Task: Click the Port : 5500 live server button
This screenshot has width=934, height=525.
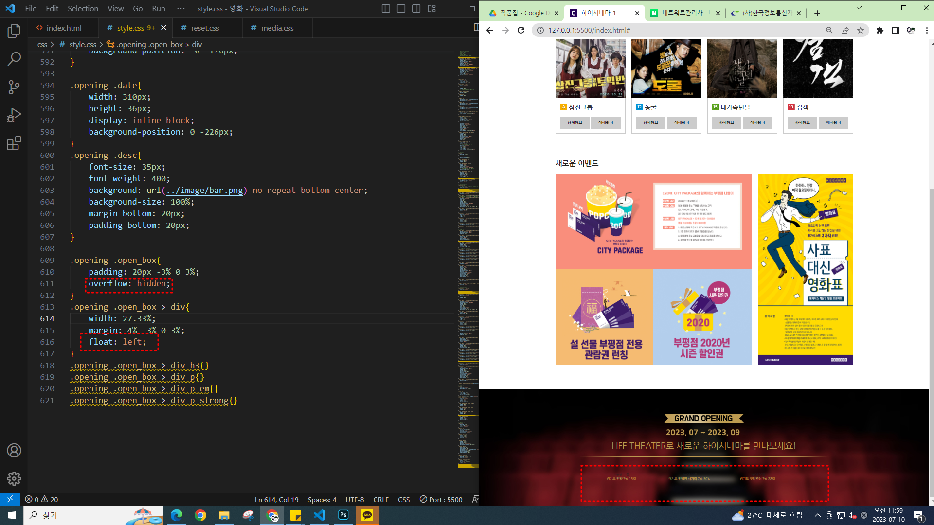Action: click(441, 499)
